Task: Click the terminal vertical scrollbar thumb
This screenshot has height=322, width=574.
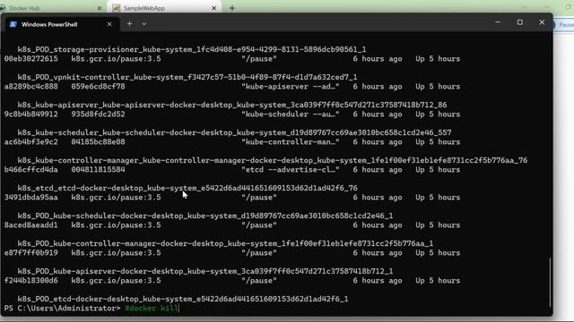Action: (550, 283)
